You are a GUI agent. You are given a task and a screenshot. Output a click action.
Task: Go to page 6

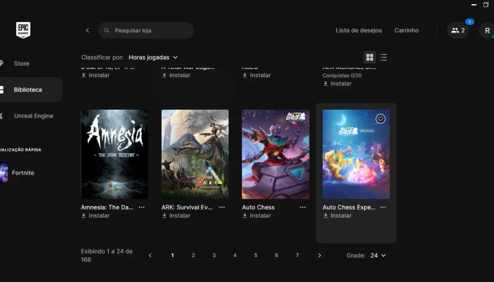pyautogui.click(x=276, y=255)
